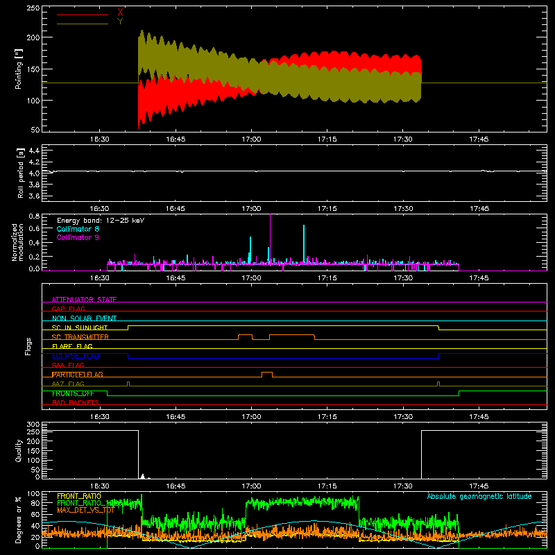Click the FRONTS_OFF flag label
This screenshot has height=555, width=555.
tap(73, 393)
